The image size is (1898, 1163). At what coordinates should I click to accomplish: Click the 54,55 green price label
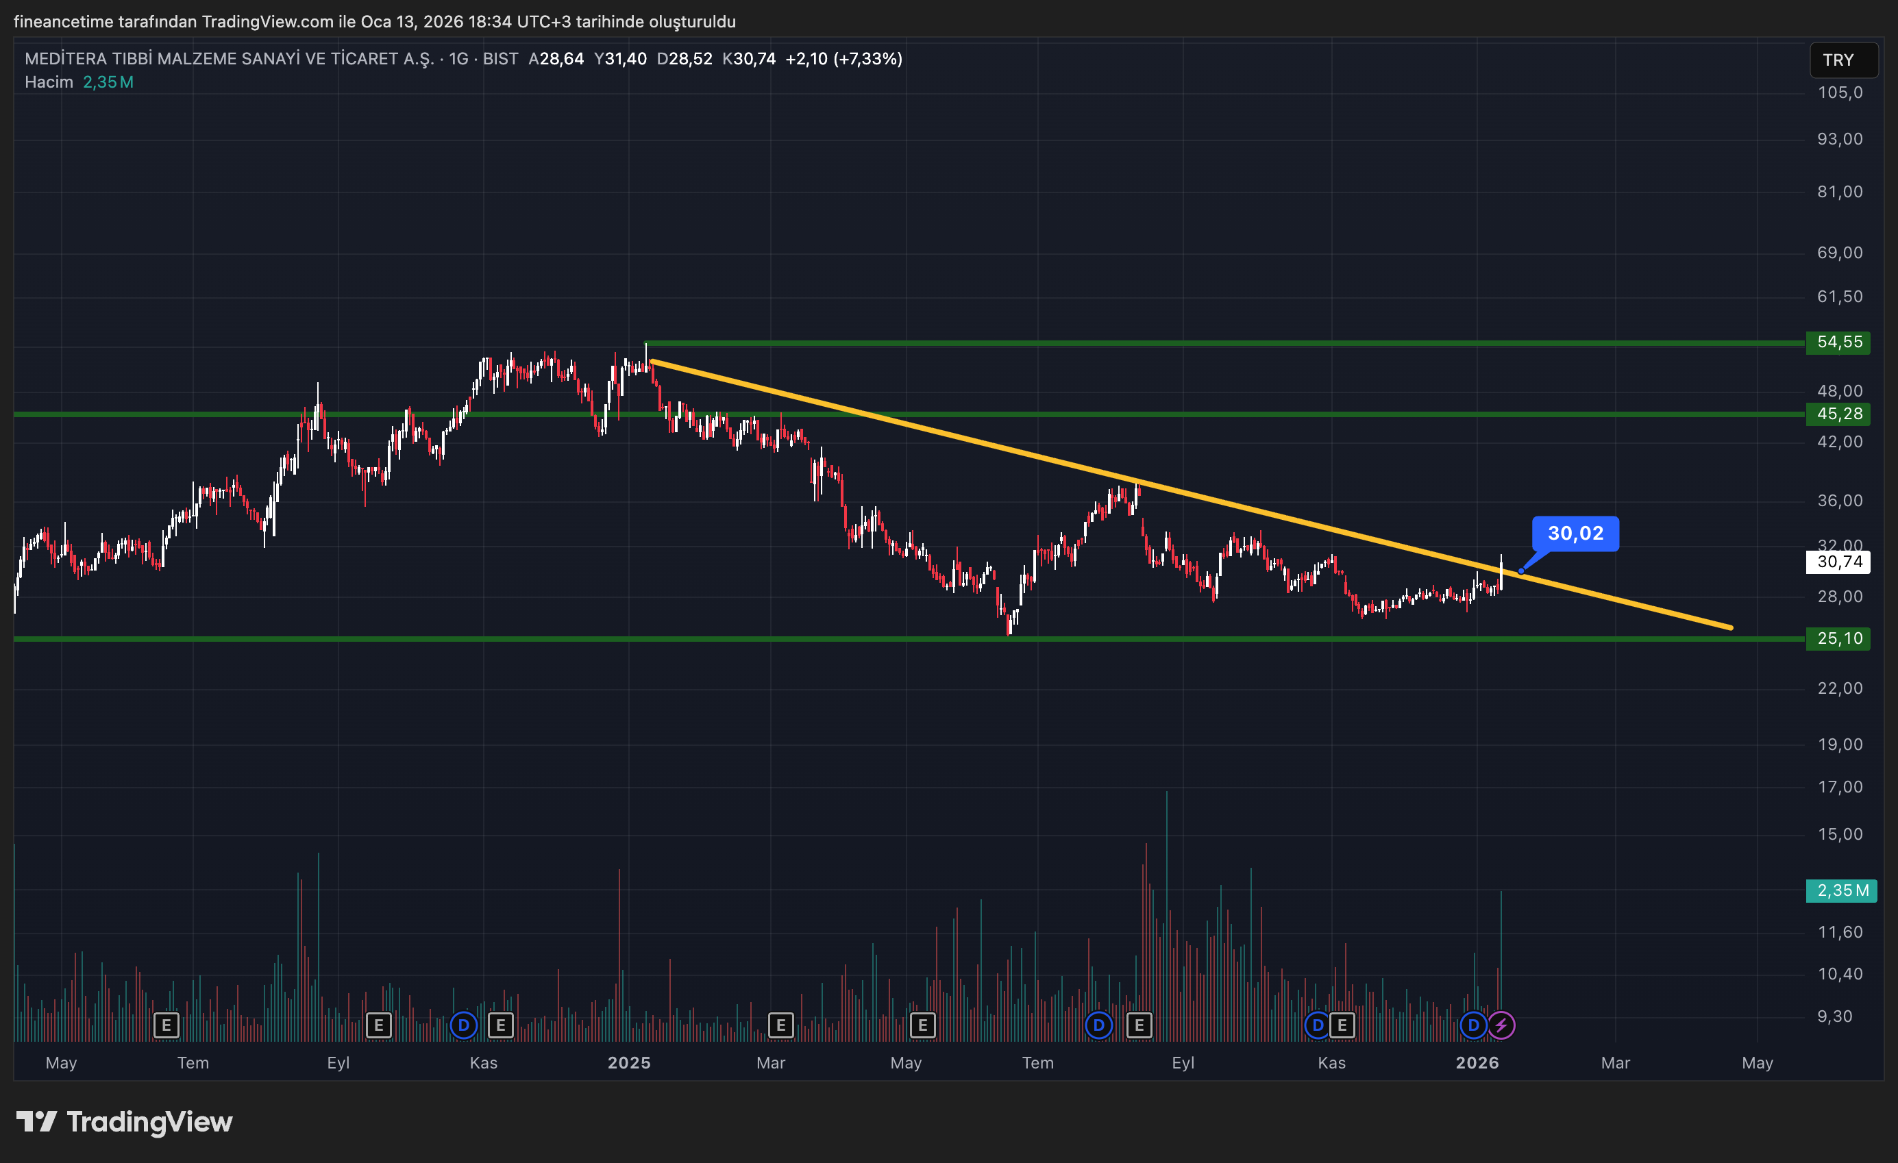[1838, 342]
